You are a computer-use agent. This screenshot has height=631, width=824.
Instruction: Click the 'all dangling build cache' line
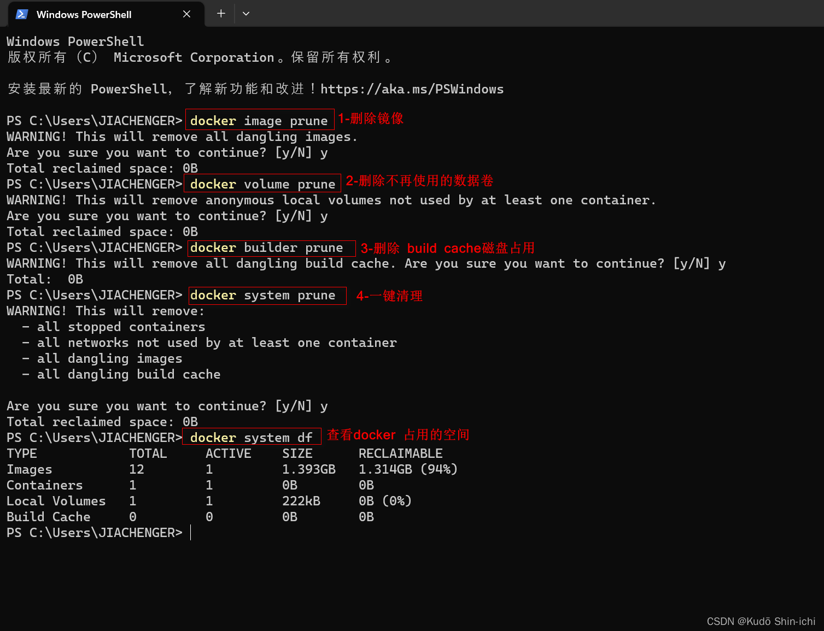121,374
